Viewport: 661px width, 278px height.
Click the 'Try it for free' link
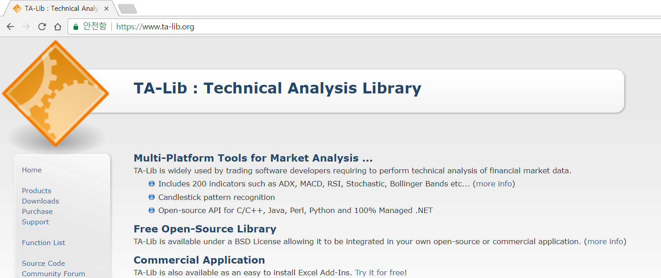[x=379, y=273]
